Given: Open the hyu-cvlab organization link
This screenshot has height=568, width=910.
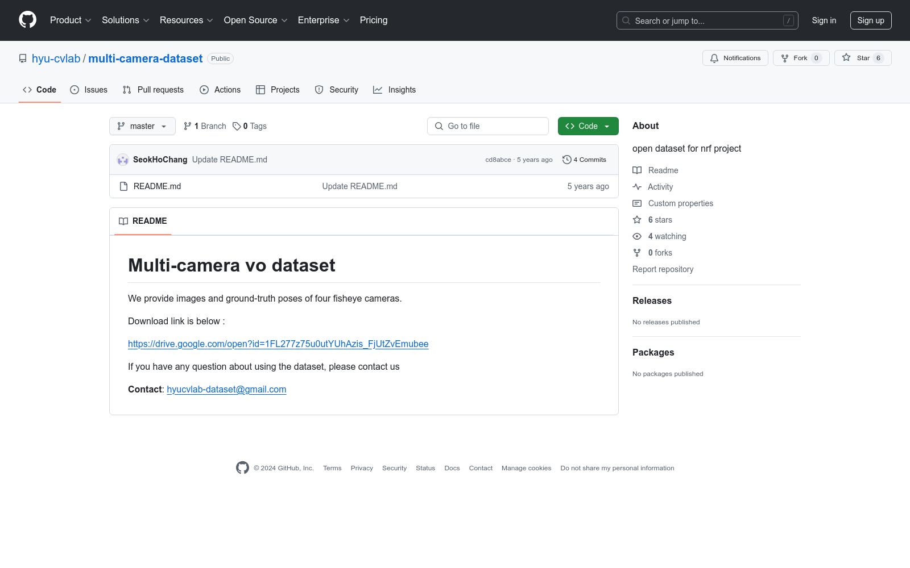Looking at the screenshot, I should point(56,59).
